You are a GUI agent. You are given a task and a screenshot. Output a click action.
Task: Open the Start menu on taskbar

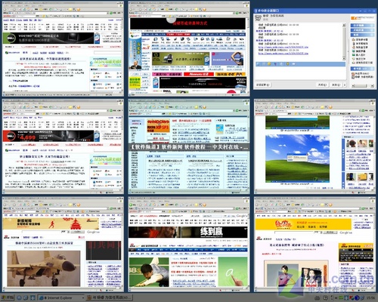8,297
